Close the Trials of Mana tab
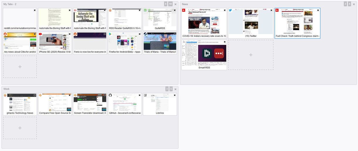The height and width of the screenshot is (151, 358). tap(175, 34)
